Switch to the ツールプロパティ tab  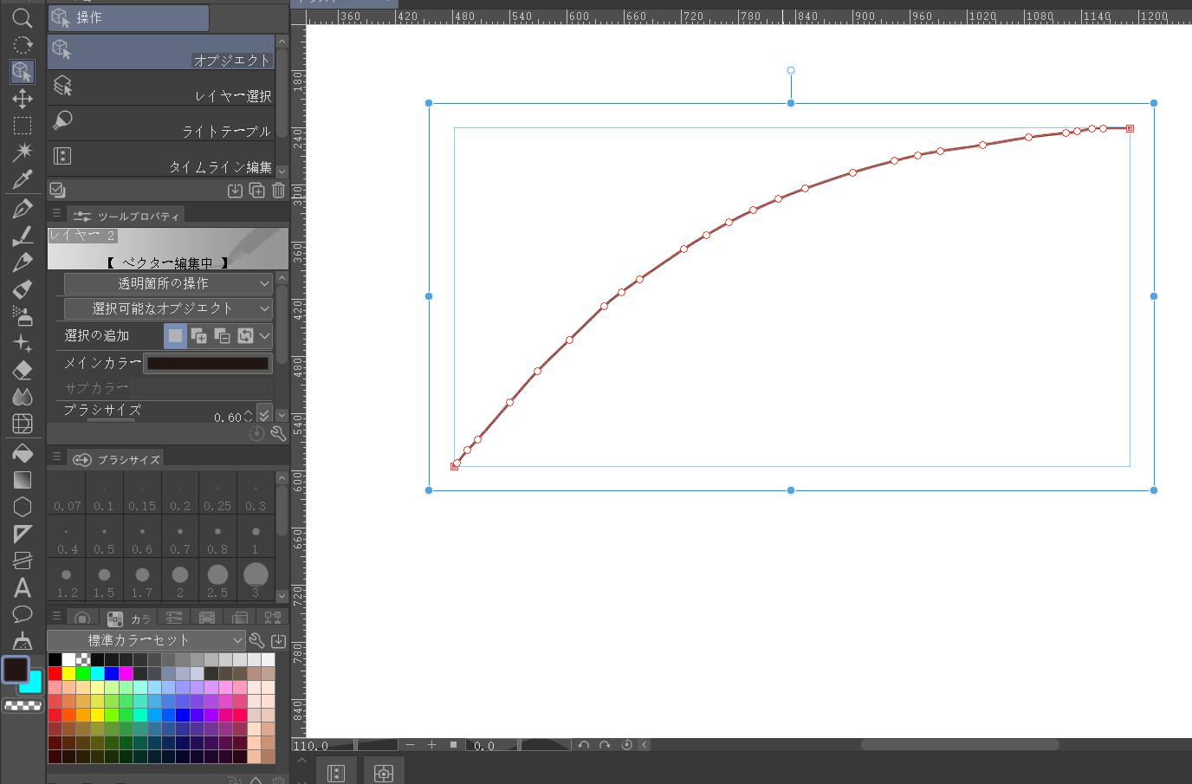pyautogui.click(x=127, y=216)
